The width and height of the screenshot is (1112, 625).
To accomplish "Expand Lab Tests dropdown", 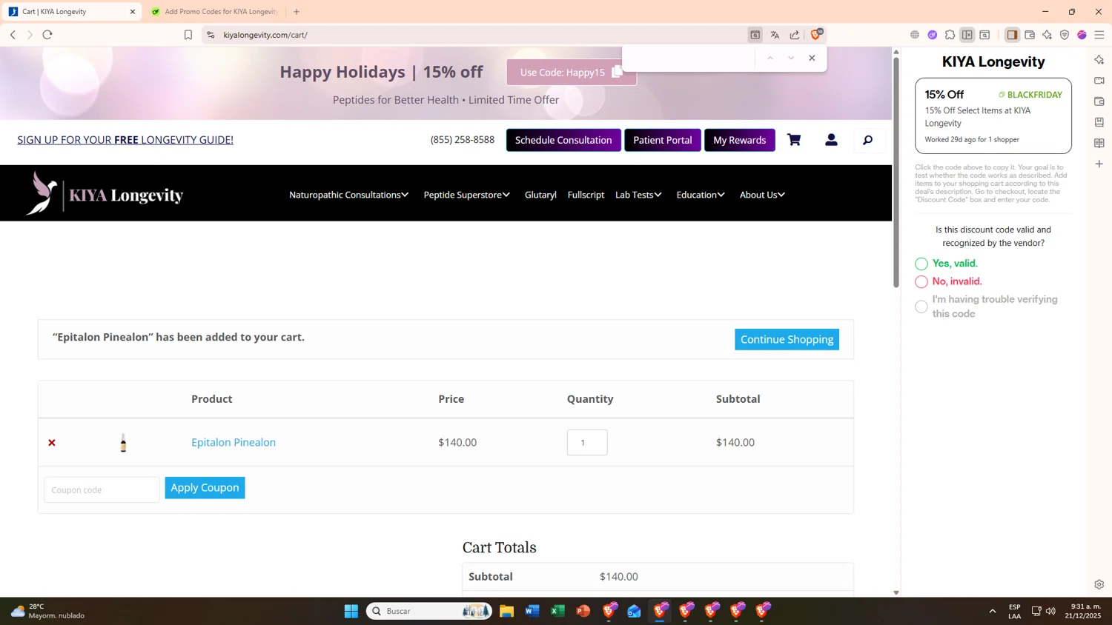I will point(638,195).
